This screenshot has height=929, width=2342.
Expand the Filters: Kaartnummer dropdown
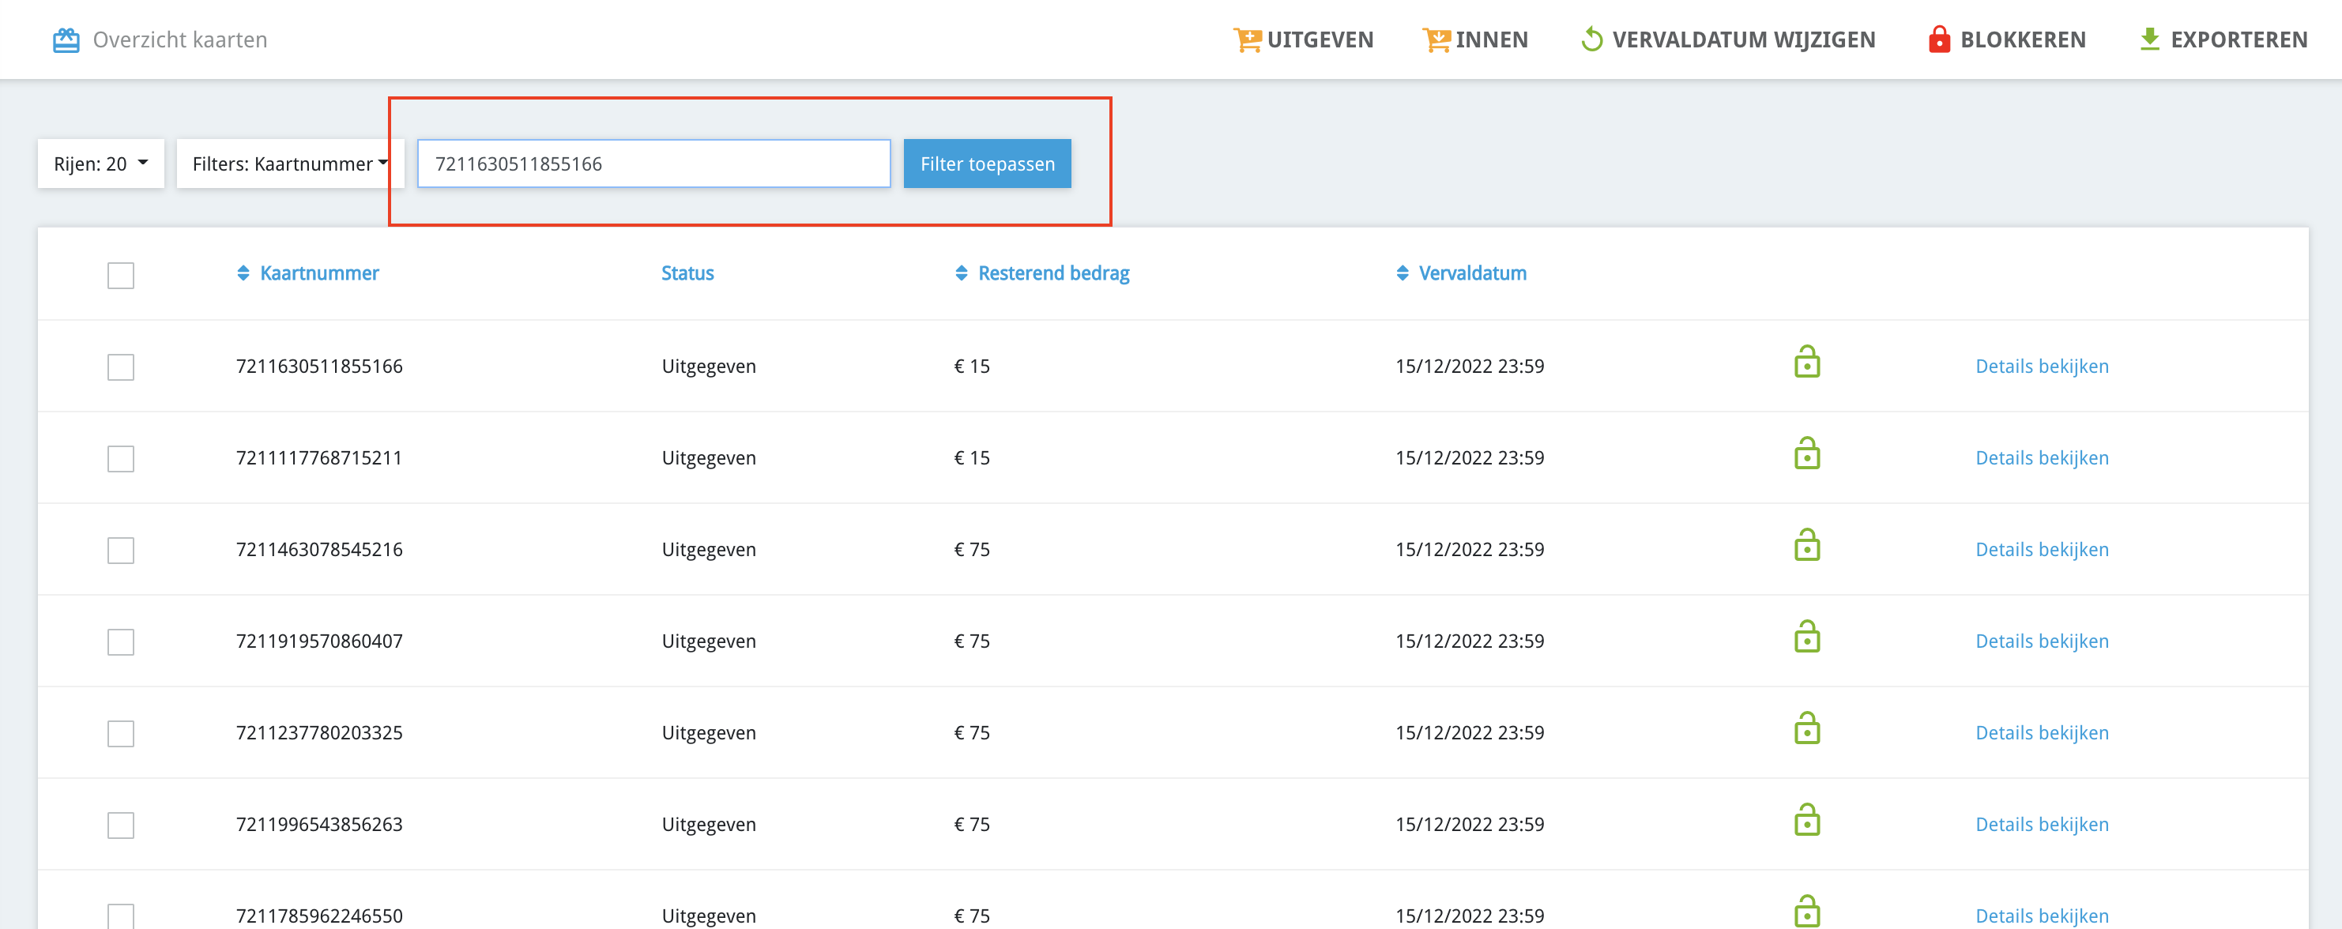(x=289, y=164)
